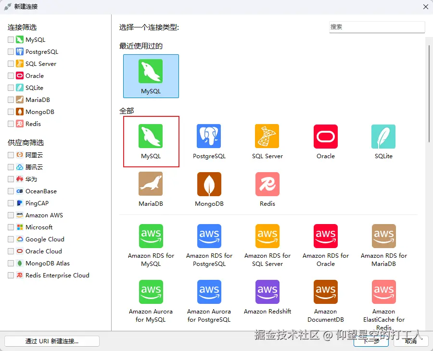Tick the MongoDB Atlas vendor checkbox
This screenshot has height=351, width=433.
[x=11, y=263]
